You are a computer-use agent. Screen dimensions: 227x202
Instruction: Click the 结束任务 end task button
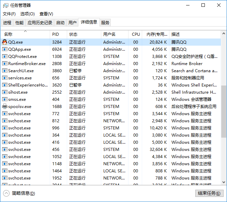[209, 193]
